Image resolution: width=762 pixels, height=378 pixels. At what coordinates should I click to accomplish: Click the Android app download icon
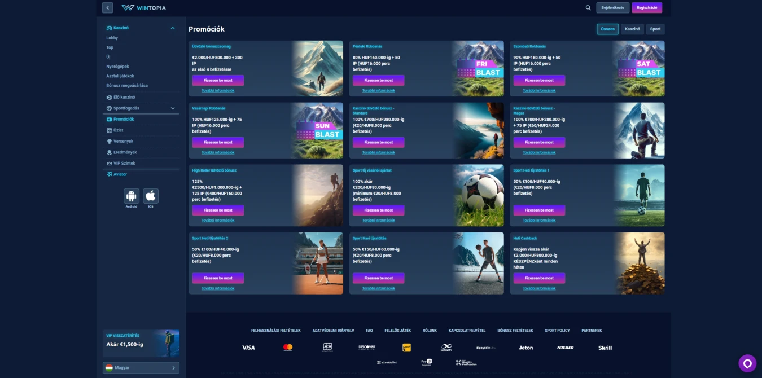pos(132,196)
